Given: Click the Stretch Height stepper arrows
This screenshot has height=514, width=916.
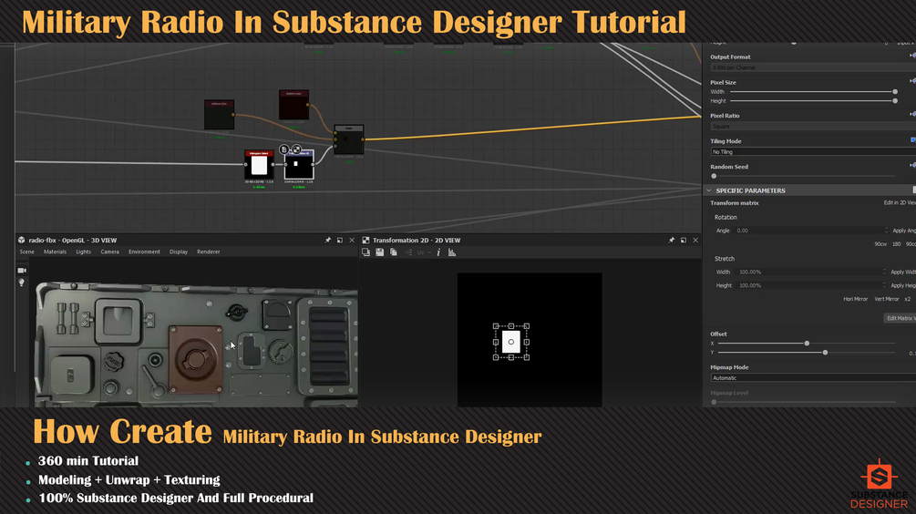Looking at the screenshot, I should click(x=884, y=285).
